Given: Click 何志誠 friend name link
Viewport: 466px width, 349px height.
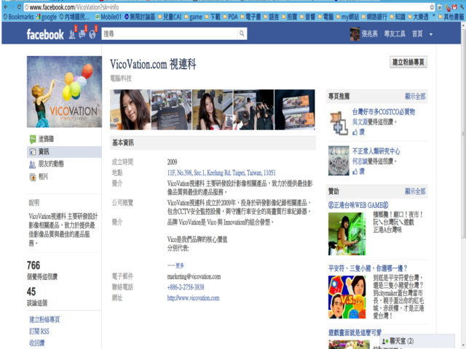Looking at the screenshot, I should [x=360, y=161].
